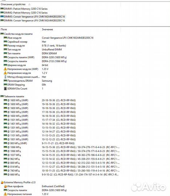
Task: Click Свойства модуля памяти group header
Action: (x=16, y=34)
